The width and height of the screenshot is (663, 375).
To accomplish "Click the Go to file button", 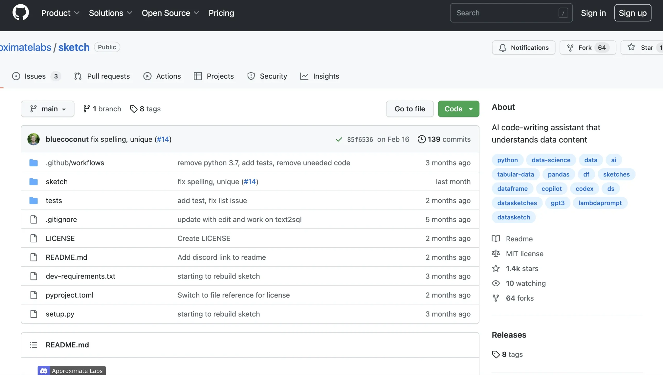I will [410, 109].
